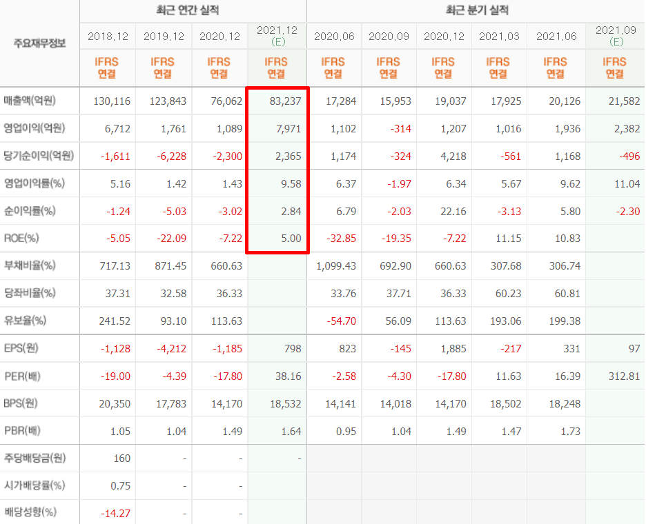Click the 2021.09 (E) quarterly column header
The height and width of the screenshot is (524, 646).
pyautogui.click(x=614, y=35)
